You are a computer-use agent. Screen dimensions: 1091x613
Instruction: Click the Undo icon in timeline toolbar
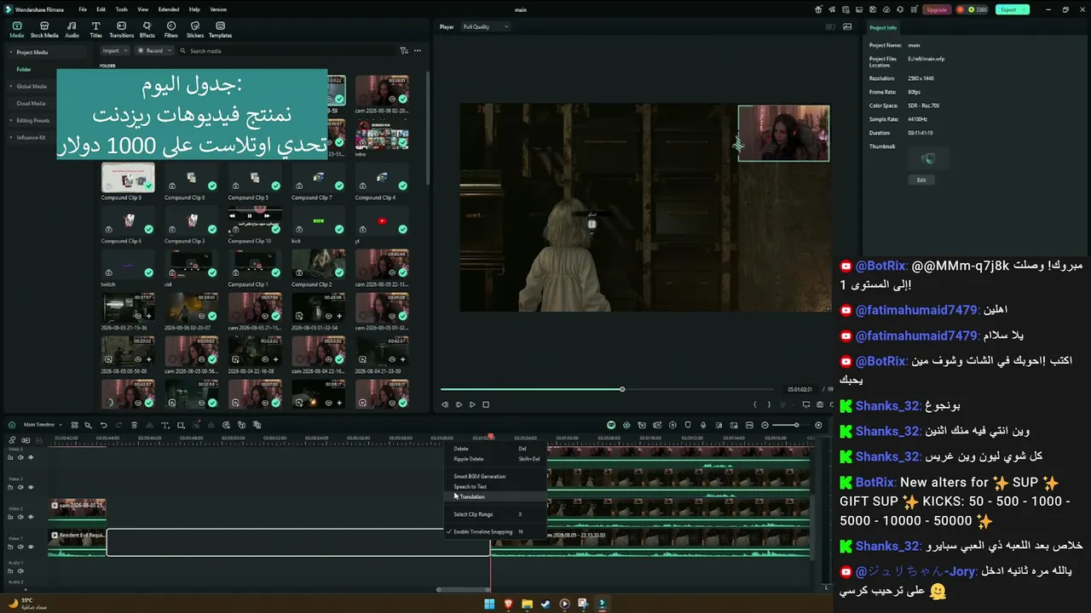(x=104, y=425)
